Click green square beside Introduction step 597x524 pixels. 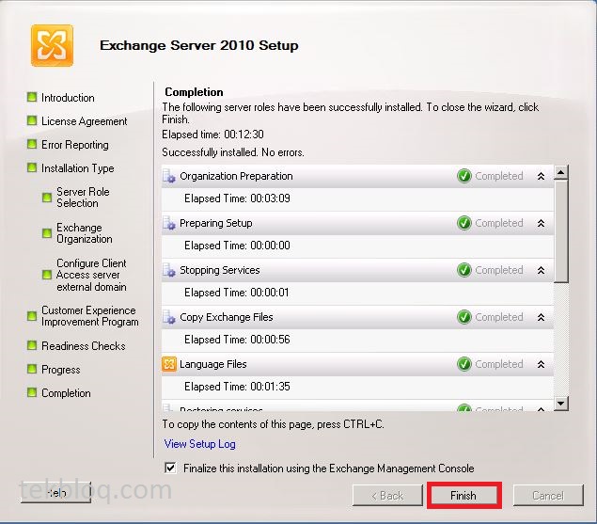click(x=32, y=97)
